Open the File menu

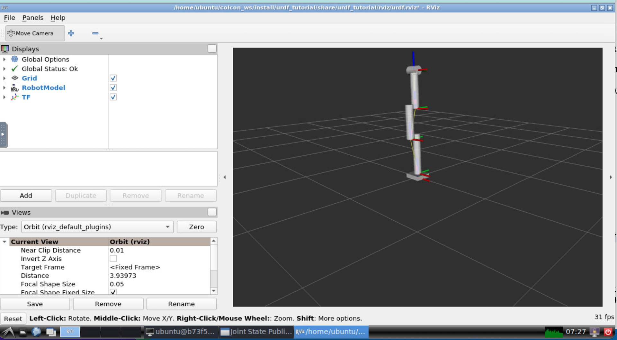[x=9, y=18]
